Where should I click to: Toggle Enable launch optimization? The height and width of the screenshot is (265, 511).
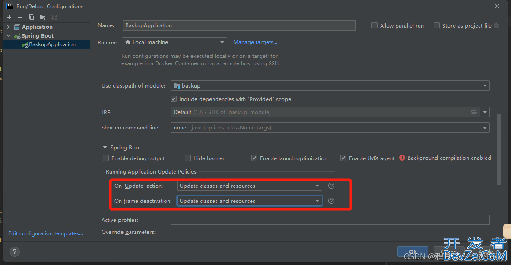point(254,158)
